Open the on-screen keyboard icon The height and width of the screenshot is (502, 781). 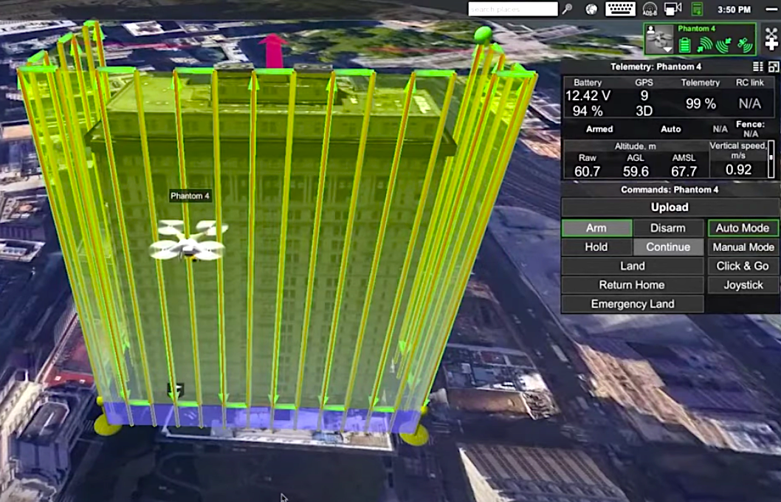pyautogui.click(x=620, y=9)
